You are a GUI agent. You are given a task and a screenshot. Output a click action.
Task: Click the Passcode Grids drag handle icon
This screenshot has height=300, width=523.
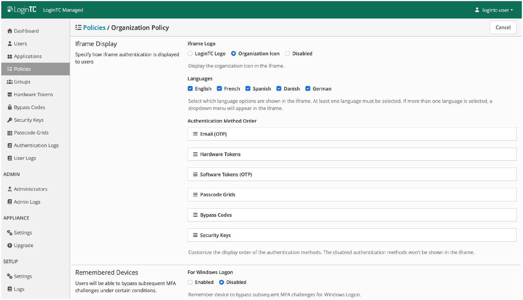coord(195,194)
